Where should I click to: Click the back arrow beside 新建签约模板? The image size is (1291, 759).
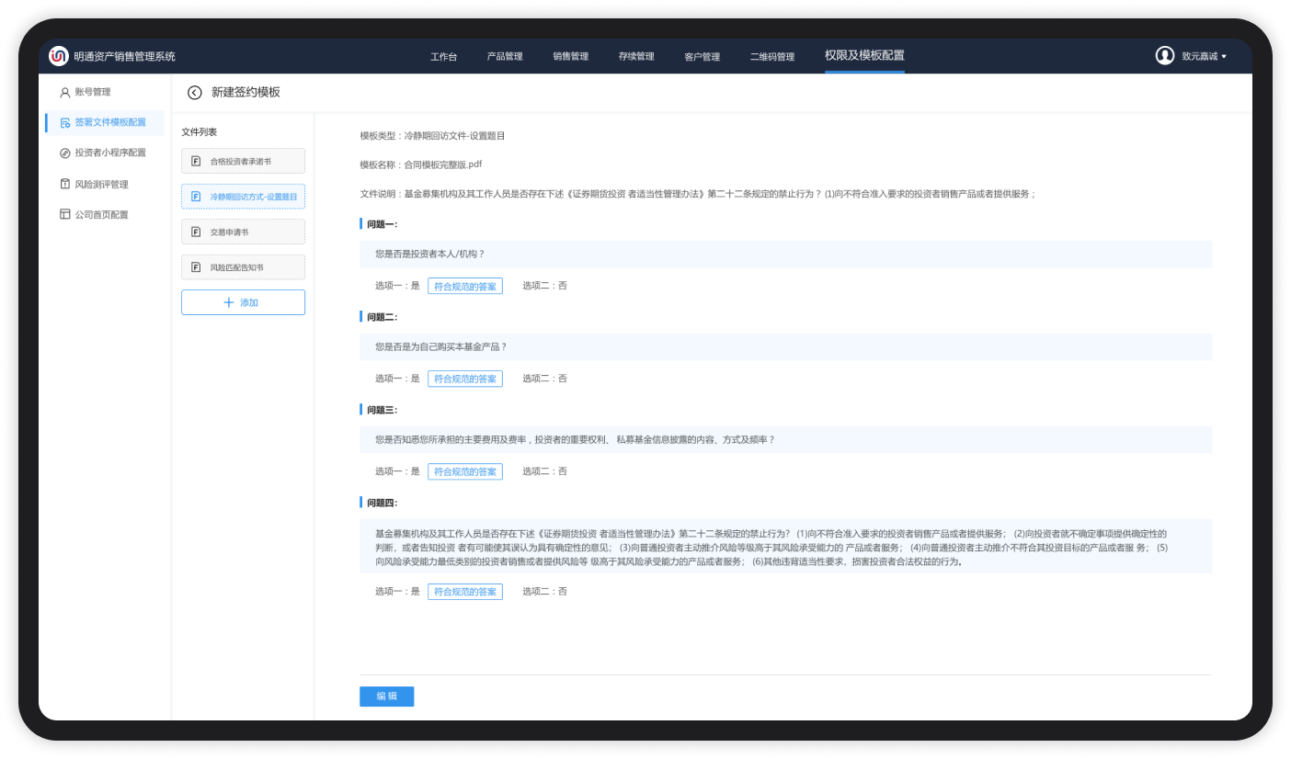coord(194,93)
